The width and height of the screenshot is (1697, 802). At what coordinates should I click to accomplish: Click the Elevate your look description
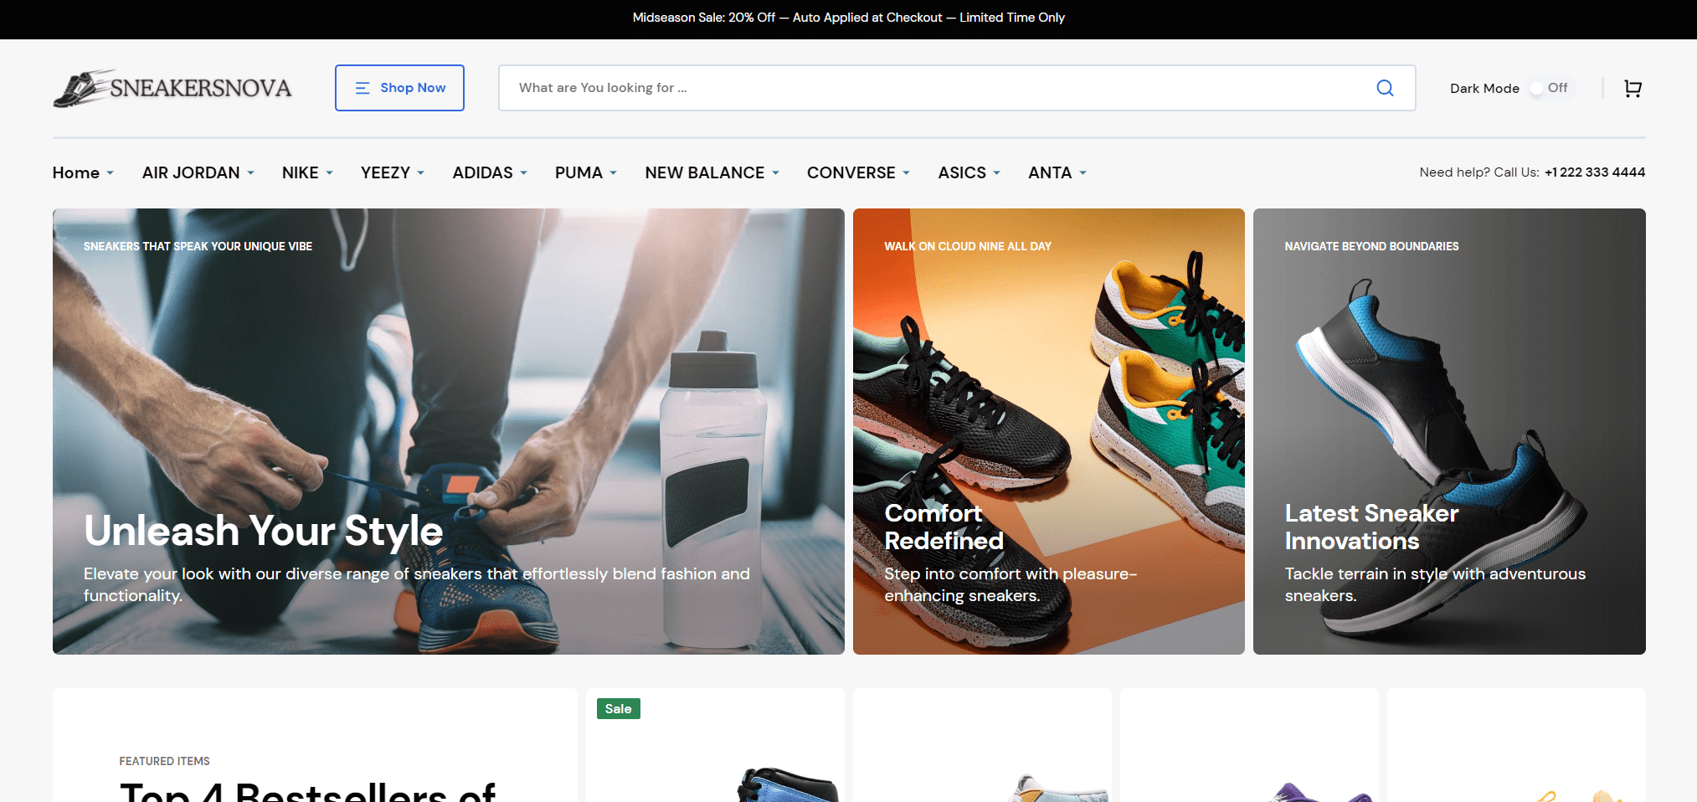coord(417,584)
